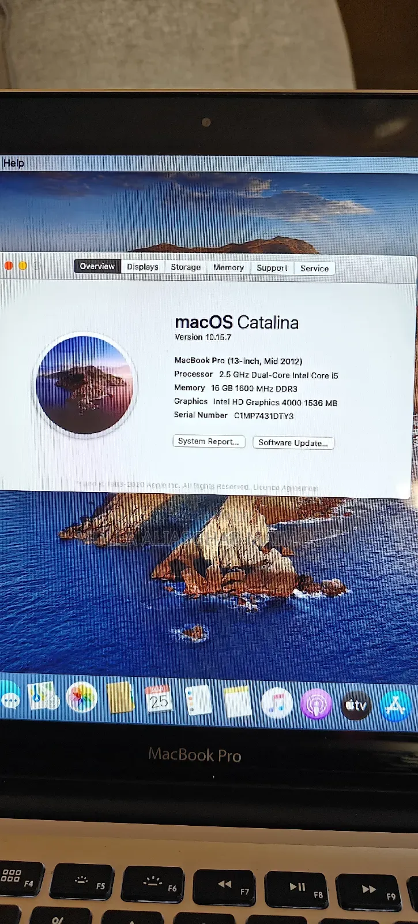Switch to the Overview tab
The height and width of the screenshot is (924, 418).
[97, 266]
